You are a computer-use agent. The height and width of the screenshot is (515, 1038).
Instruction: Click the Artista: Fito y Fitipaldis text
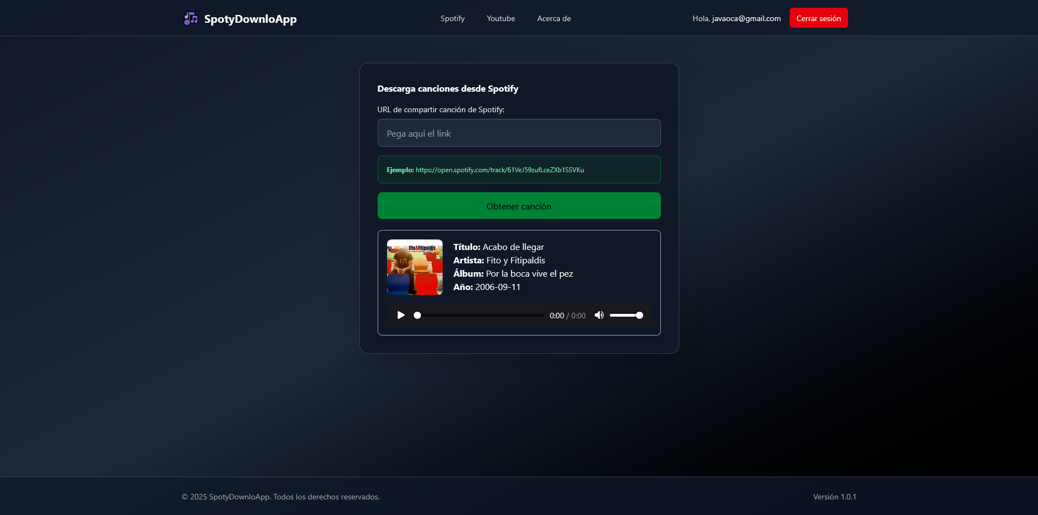click(x=499, y=260)
